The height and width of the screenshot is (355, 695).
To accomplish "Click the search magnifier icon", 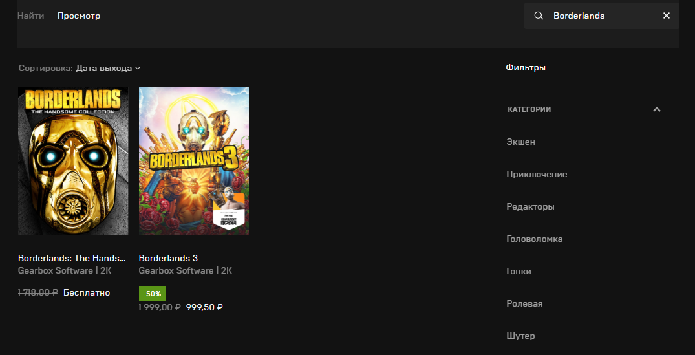I will 539,16.
